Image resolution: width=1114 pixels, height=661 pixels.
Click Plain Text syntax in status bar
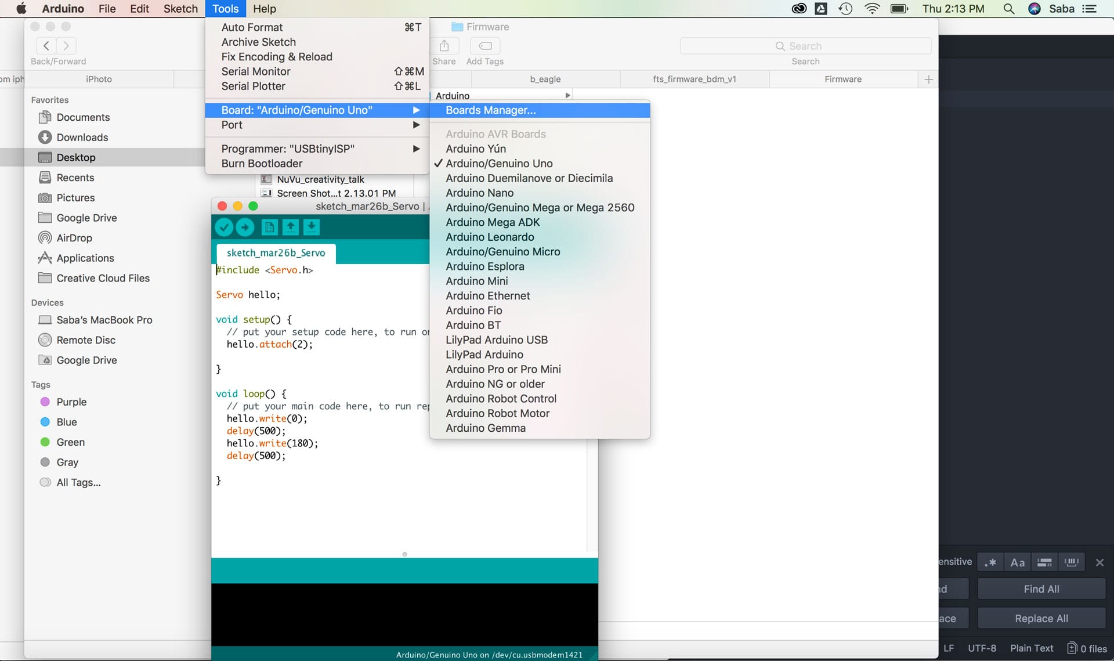1032,648
